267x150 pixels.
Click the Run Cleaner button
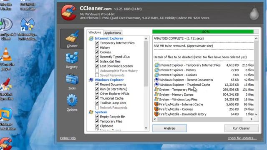coord(241,128)
